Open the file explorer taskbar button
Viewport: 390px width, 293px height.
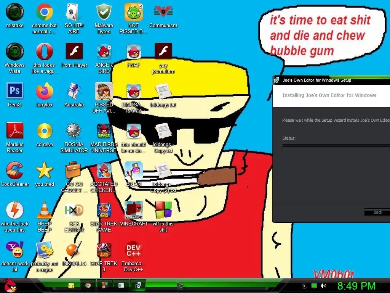click(71, 285)
